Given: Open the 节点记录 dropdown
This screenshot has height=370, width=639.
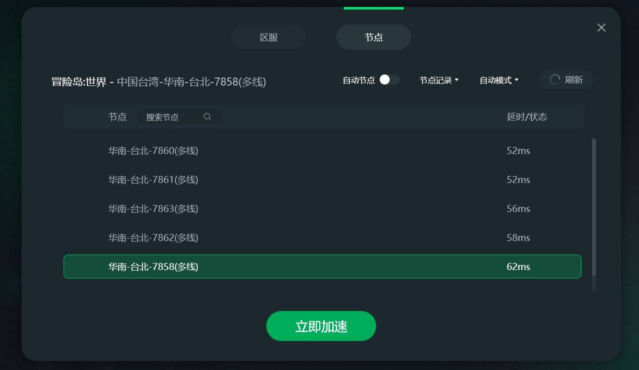Looking at the screenshot, I should click(x=439, y=80).
